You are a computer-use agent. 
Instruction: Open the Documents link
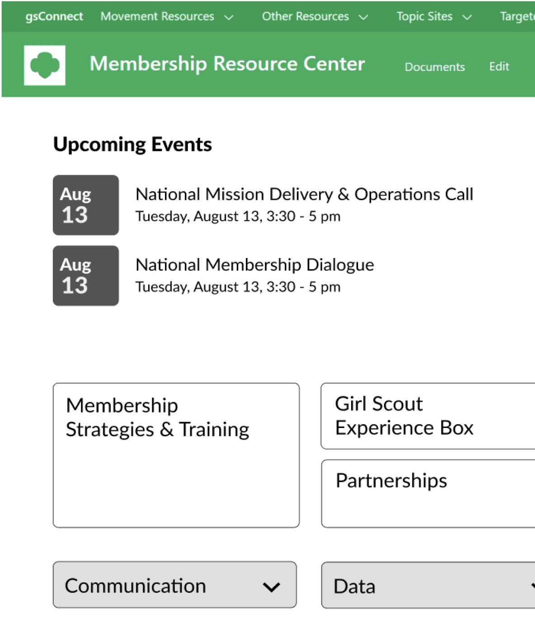(x=435, y=67)
